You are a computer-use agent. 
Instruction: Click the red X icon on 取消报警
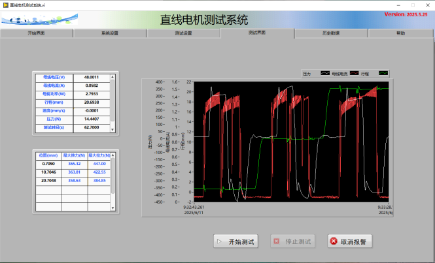click(x=334, y=241)
